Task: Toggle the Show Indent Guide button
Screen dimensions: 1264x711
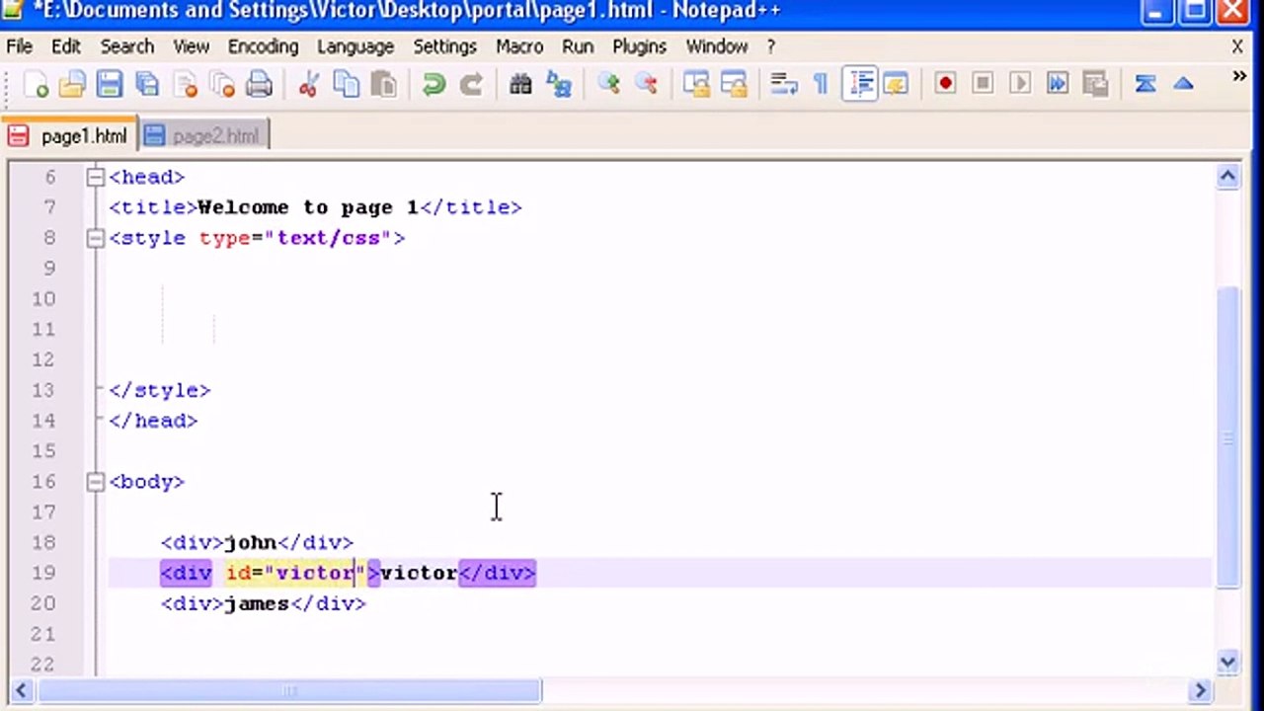Action: click(x=859, y=85)
